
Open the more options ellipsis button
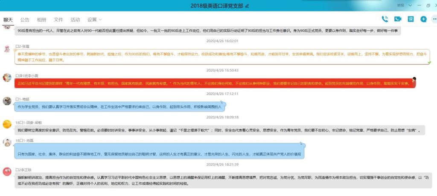click(x=434, y=19)
